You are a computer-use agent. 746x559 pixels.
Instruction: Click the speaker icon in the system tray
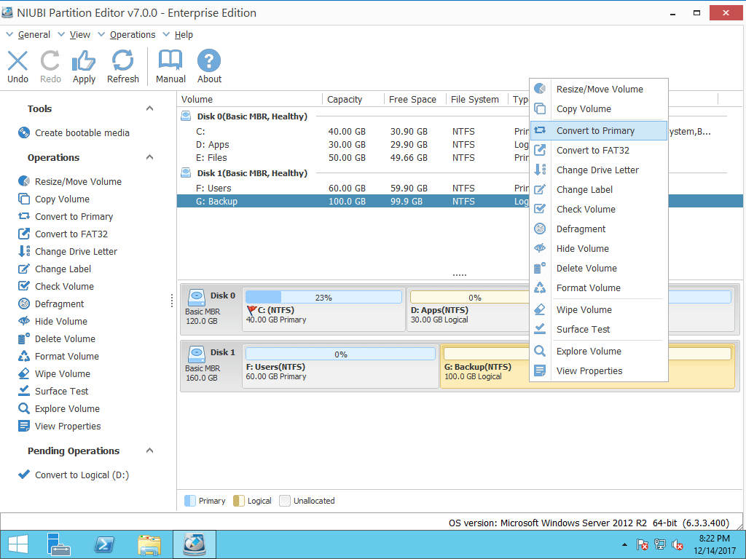pos(677,544)
